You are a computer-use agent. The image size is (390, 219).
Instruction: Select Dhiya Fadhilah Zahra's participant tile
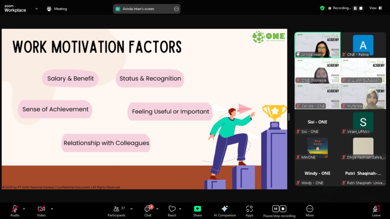(363, 148)
